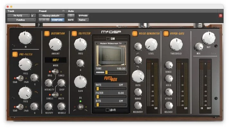The image size is (229, 128).
Task: Click the lightning bolt tab icon
Action: (39, 25)
